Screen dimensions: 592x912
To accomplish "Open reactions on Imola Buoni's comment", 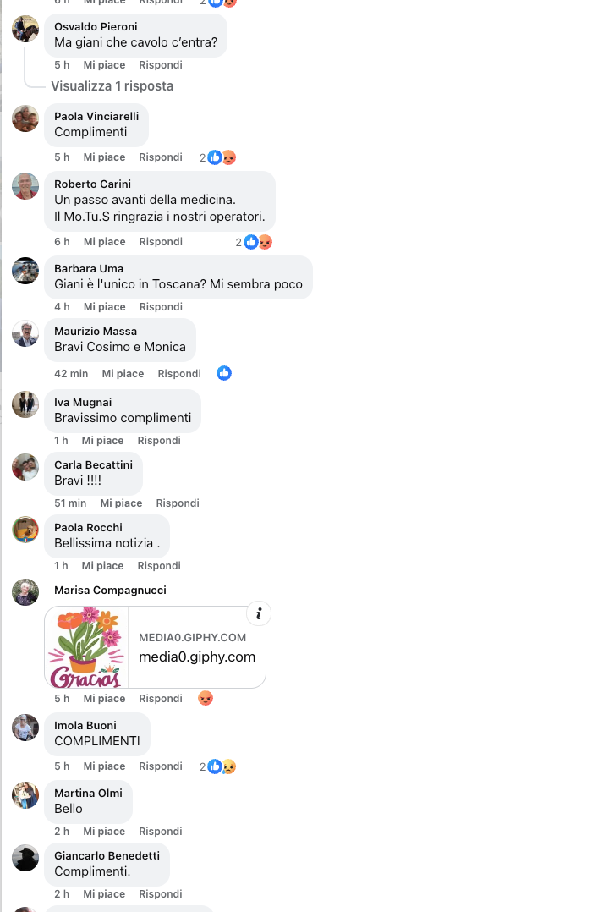I will [217, 766].
